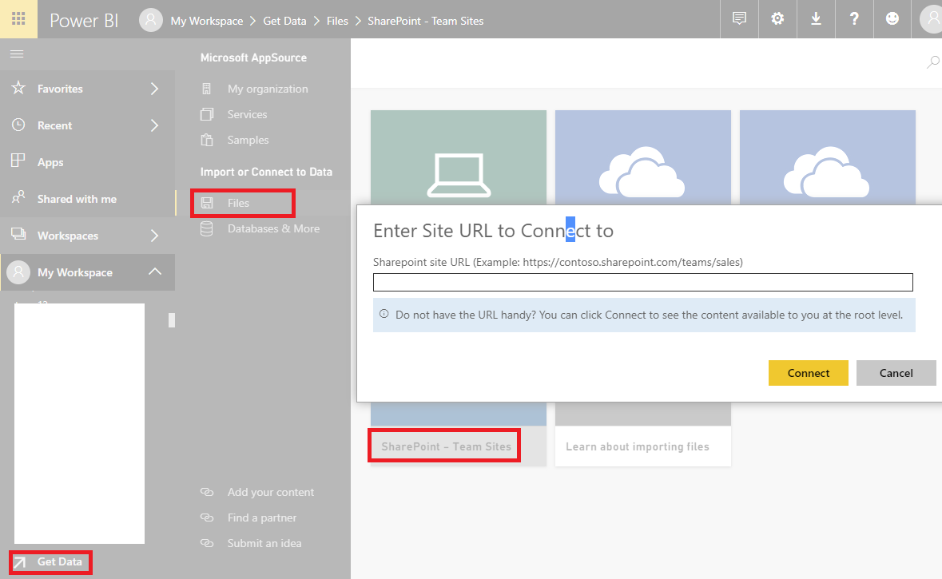Viewport: 942px width, 579px height.
Task: Open Apps in the navigation pane
Action: 50,162
